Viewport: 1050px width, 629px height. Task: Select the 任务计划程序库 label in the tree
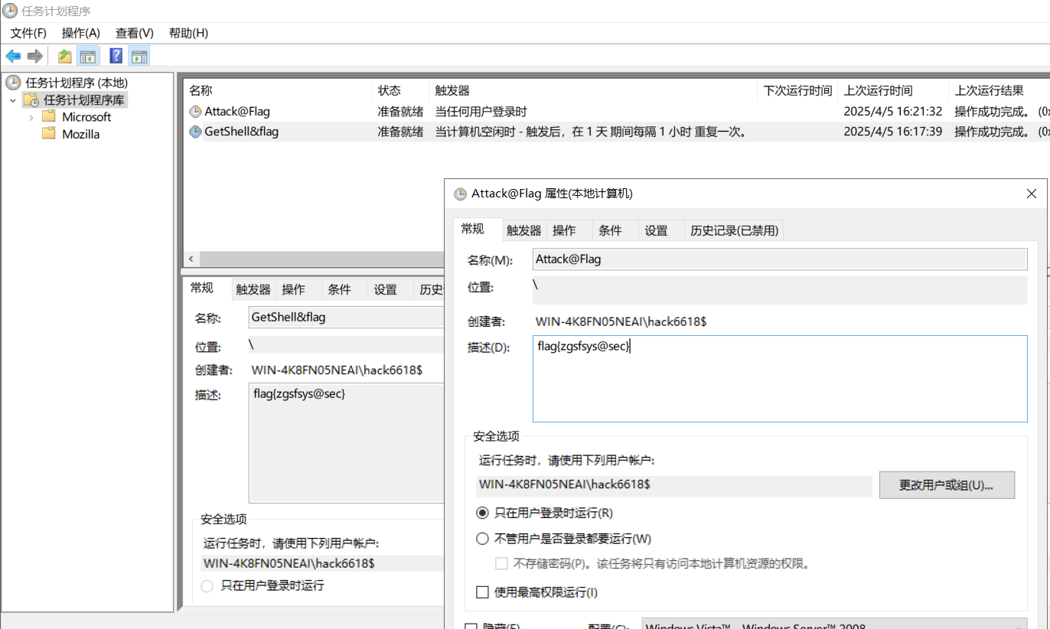(x=84, y=100)
